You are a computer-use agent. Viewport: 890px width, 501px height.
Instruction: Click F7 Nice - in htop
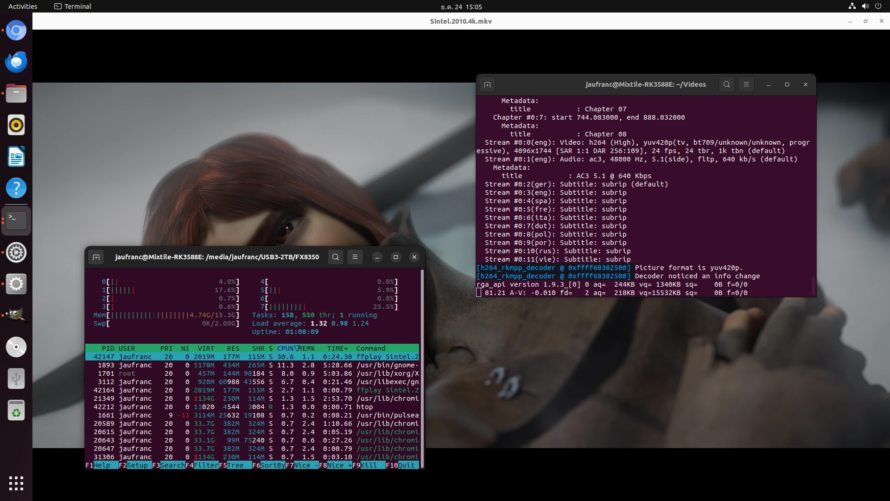tap(302, 465)
